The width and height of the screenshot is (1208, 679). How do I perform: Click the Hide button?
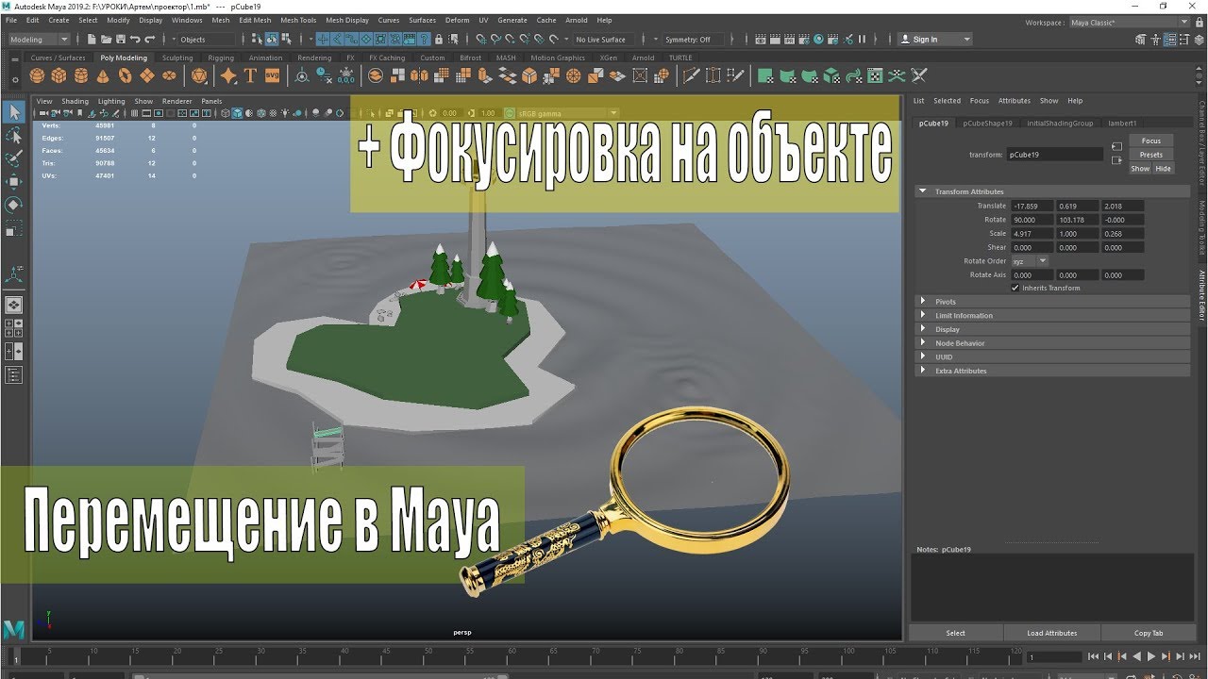click(1163, 169)
